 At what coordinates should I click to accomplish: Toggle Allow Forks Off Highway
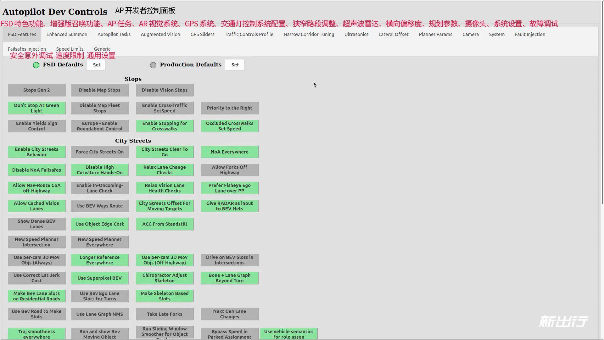coord(230,170)
